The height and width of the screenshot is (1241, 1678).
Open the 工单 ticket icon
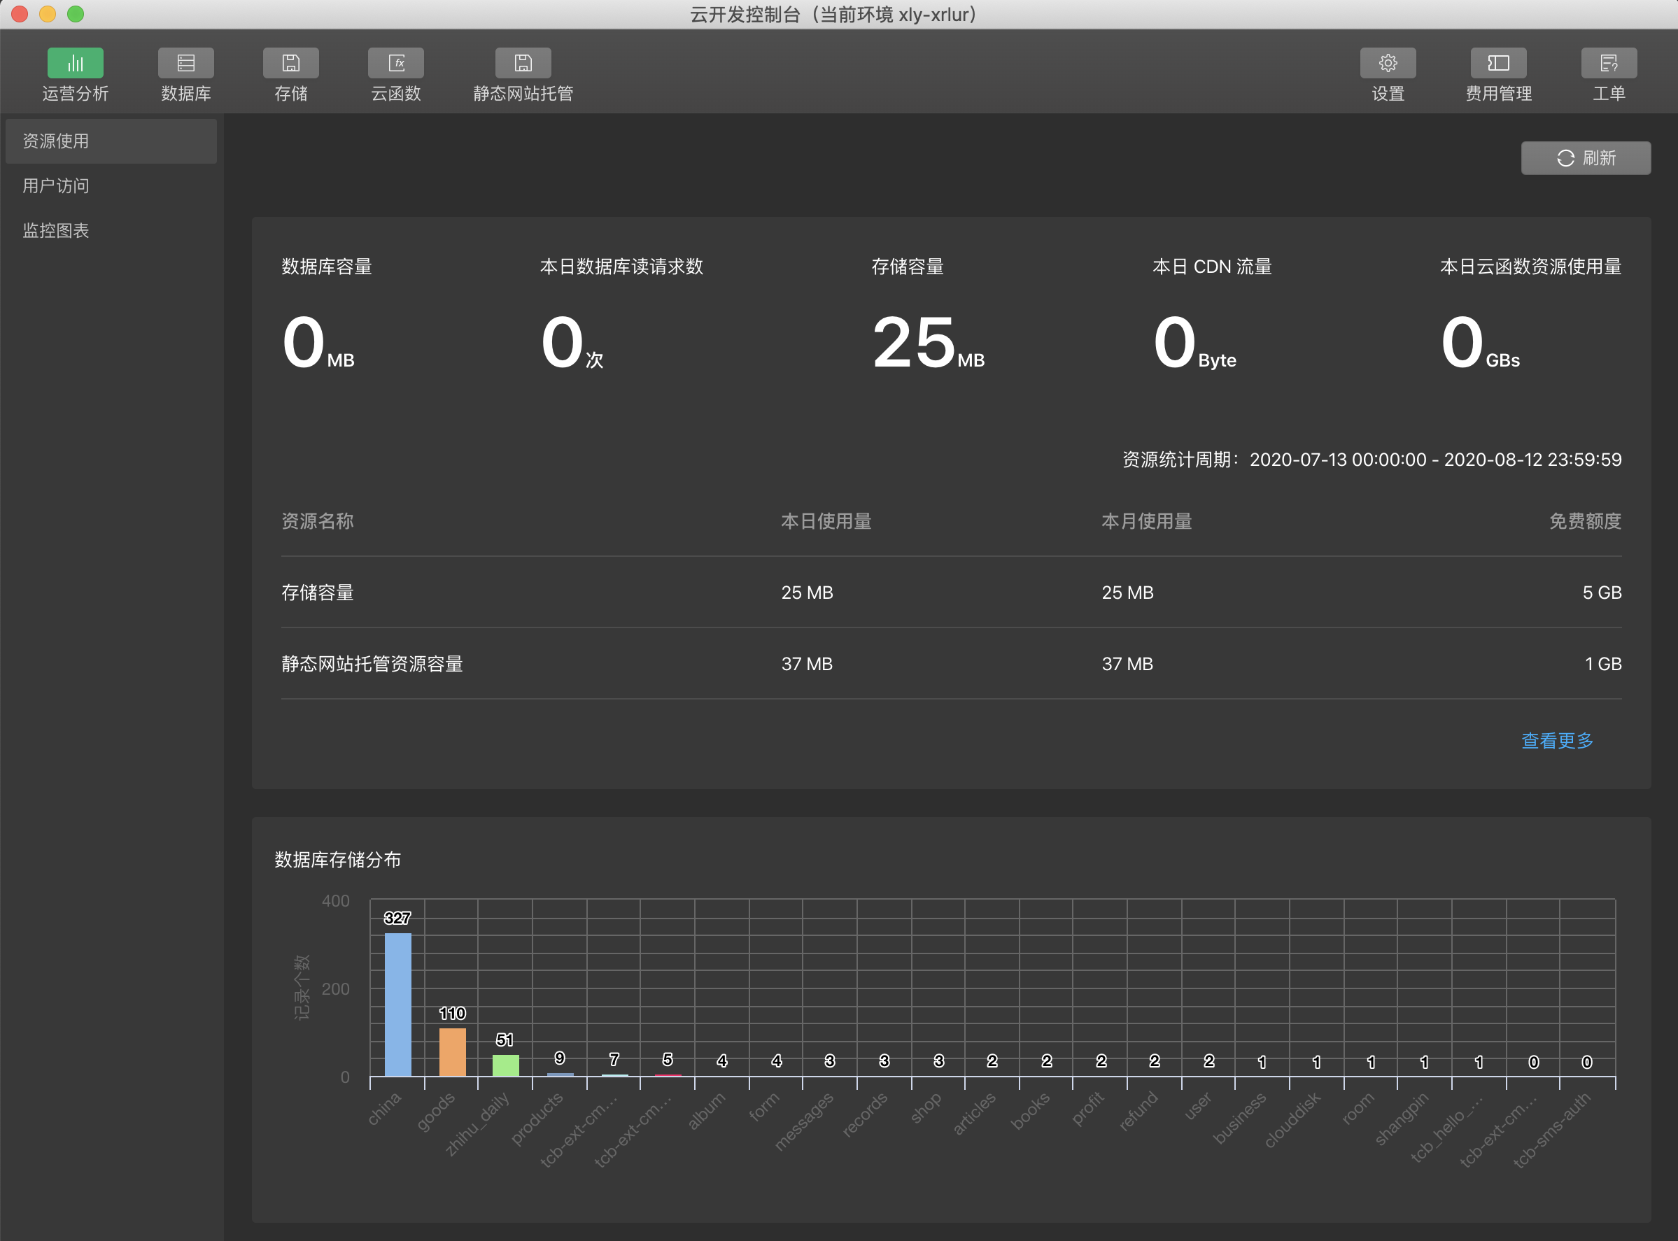1609,63
